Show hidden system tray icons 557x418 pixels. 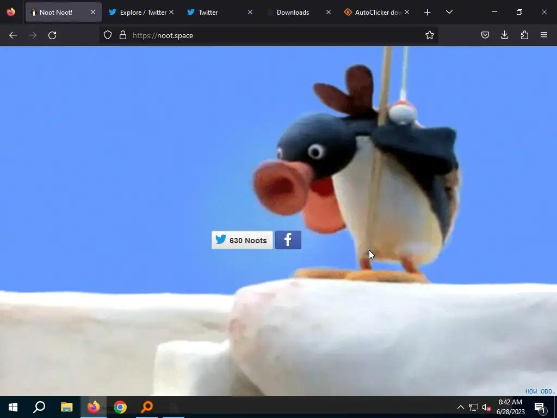pos(460,407)
